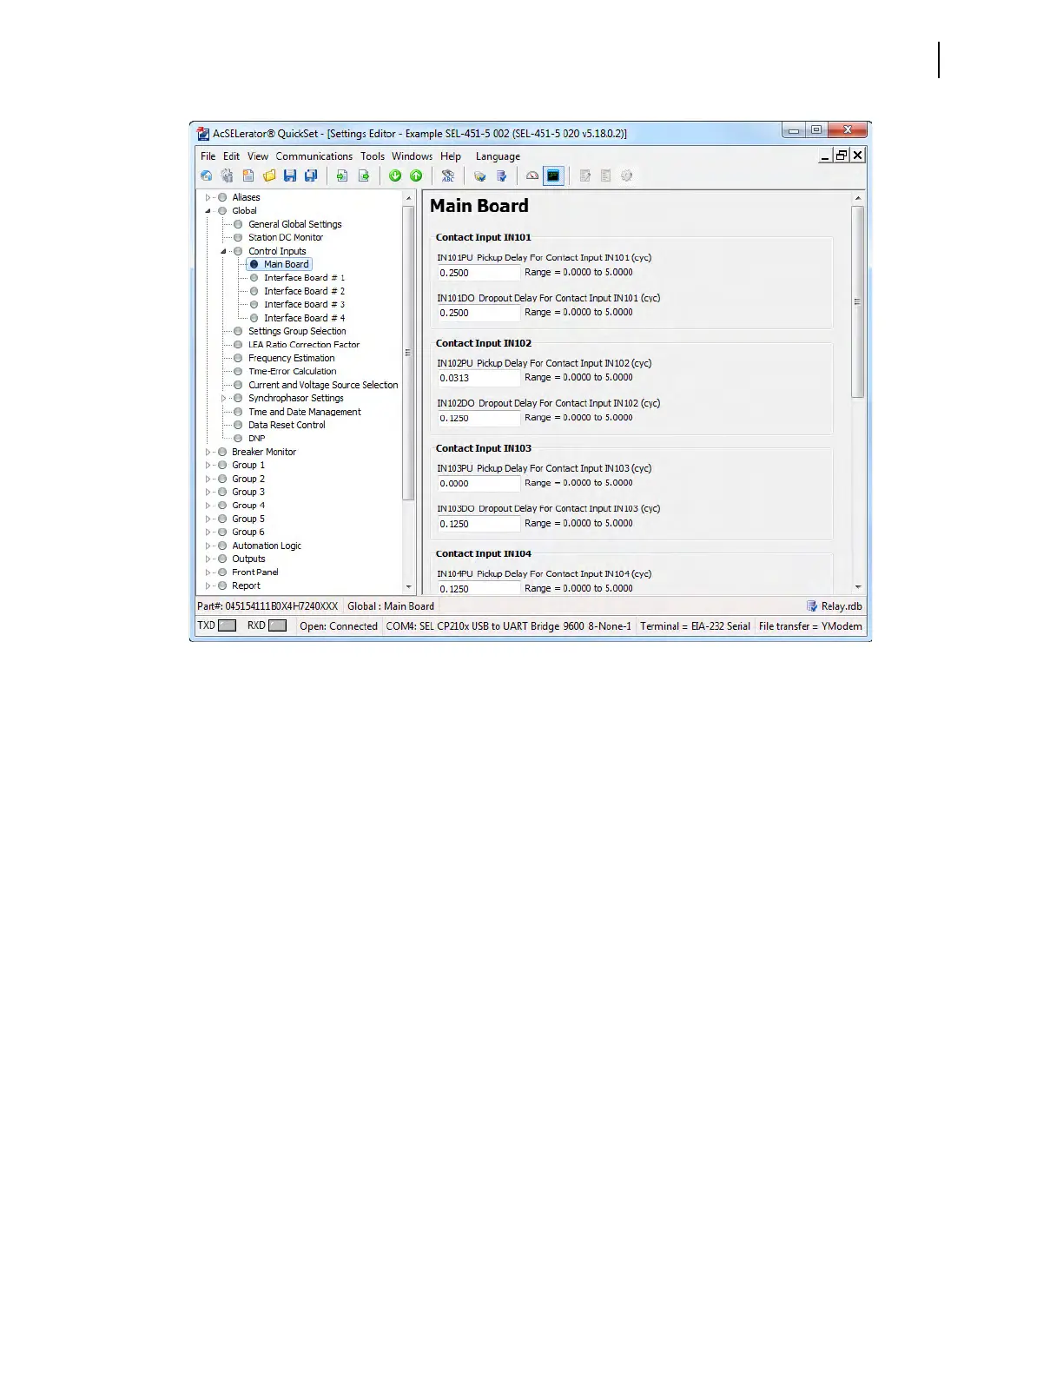
Task: Expand the Synchrophasor Settings node
Action: tap(224, 399)
